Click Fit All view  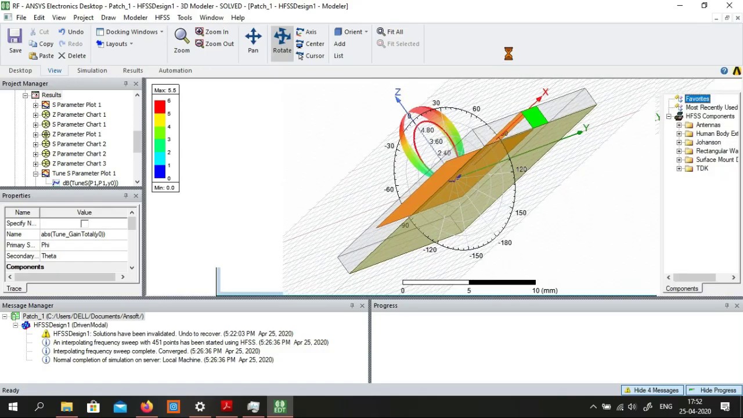(x=390, y=32)
